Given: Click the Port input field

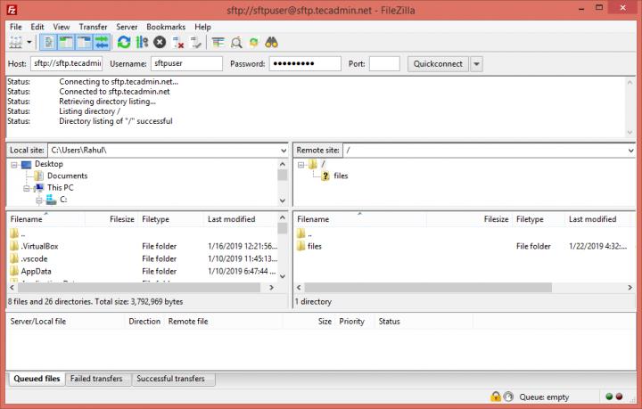Looking at the screenshot, I should click(383, 64).
